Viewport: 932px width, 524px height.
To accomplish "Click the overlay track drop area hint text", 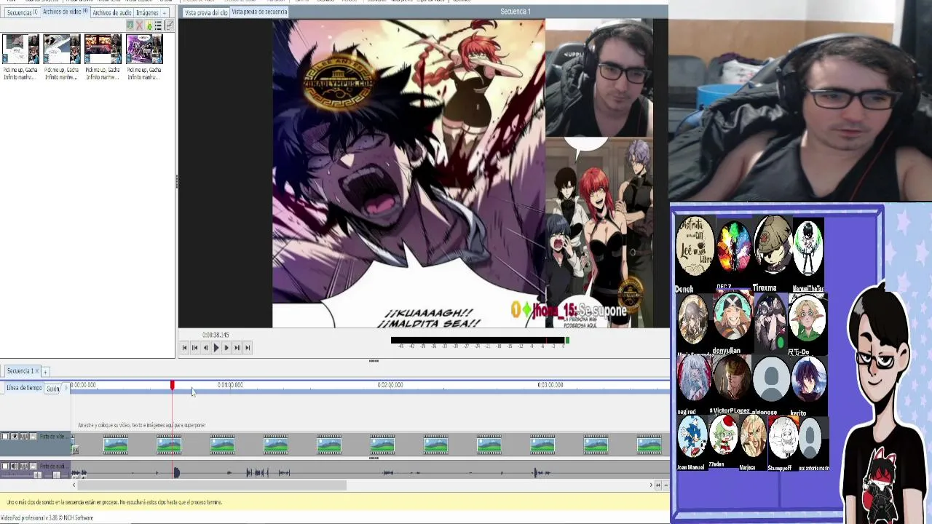I will (142, 425).
